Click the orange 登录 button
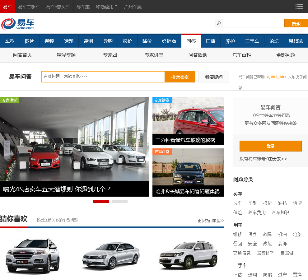308x280 pixels. click(270, 146)
